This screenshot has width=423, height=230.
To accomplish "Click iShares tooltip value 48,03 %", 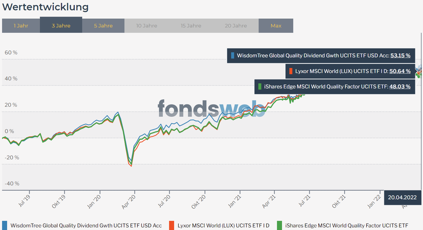I will (x=400, y=86).
